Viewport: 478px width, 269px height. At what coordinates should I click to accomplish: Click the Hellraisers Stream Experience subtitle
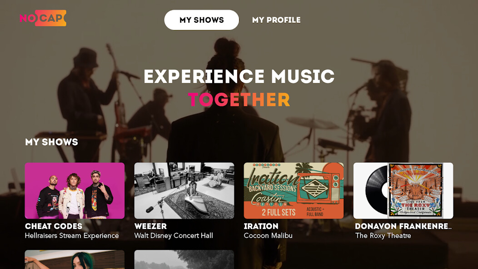(72, 235)
